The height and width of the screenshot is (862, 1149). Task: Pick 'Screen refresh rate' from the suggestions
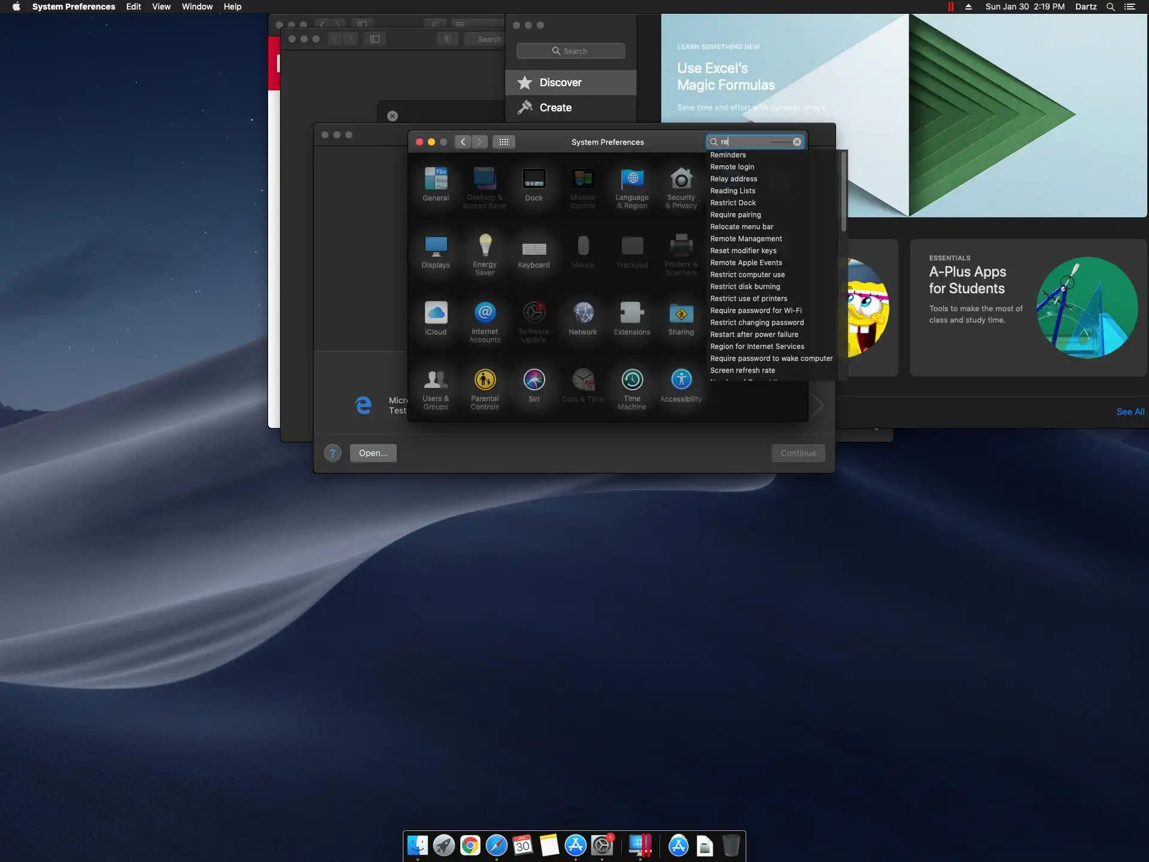tap(742, 371)
